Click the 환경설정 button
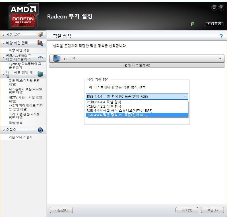Image resolution: width=227 pixels, height=217 pixels. tap(214, 24)
